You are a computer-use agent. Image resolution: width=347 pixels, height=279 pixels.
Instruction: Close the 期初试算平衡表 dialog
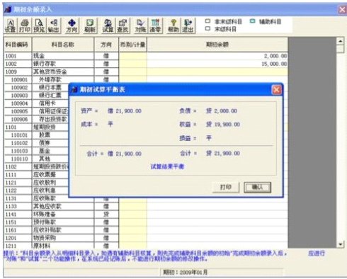(x=276, y=90)
